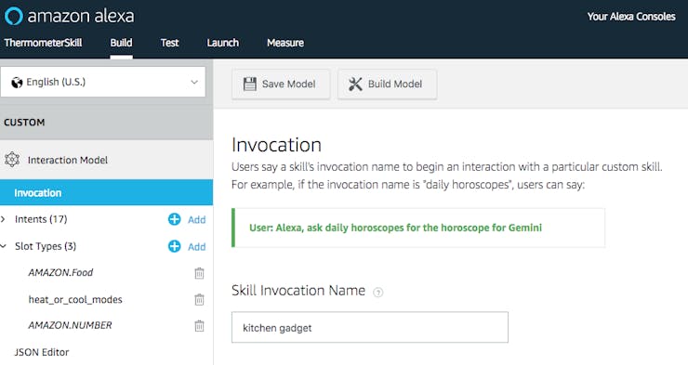688x365 pixels.
Task: Open the English (U.S.) language dropdown
Action: pos(102,82)
